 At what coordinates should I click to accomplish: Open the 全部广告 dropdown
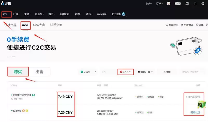click(145, 72)
